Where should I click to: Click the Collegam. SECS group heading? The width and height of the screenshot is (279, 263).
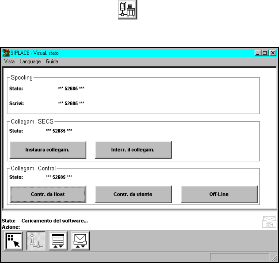(32, 121)
